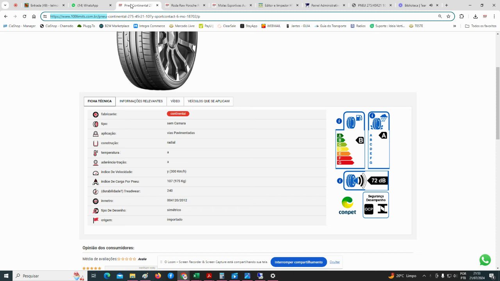Click the índice de velocidade speedometer icon

coord(96,173)
